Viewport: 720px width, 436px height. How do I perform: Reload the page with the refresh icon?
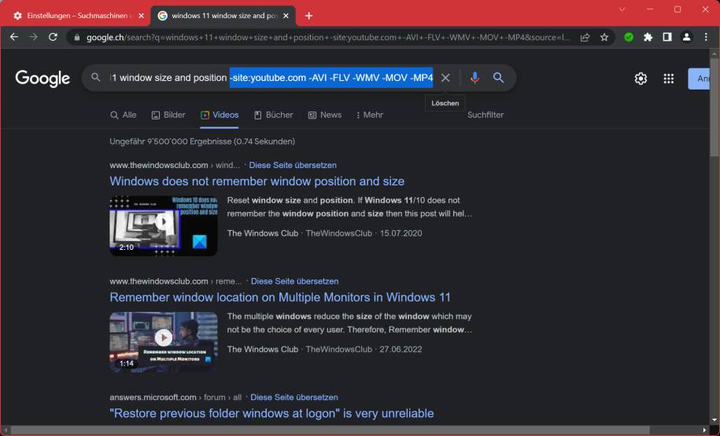point(53,37)
